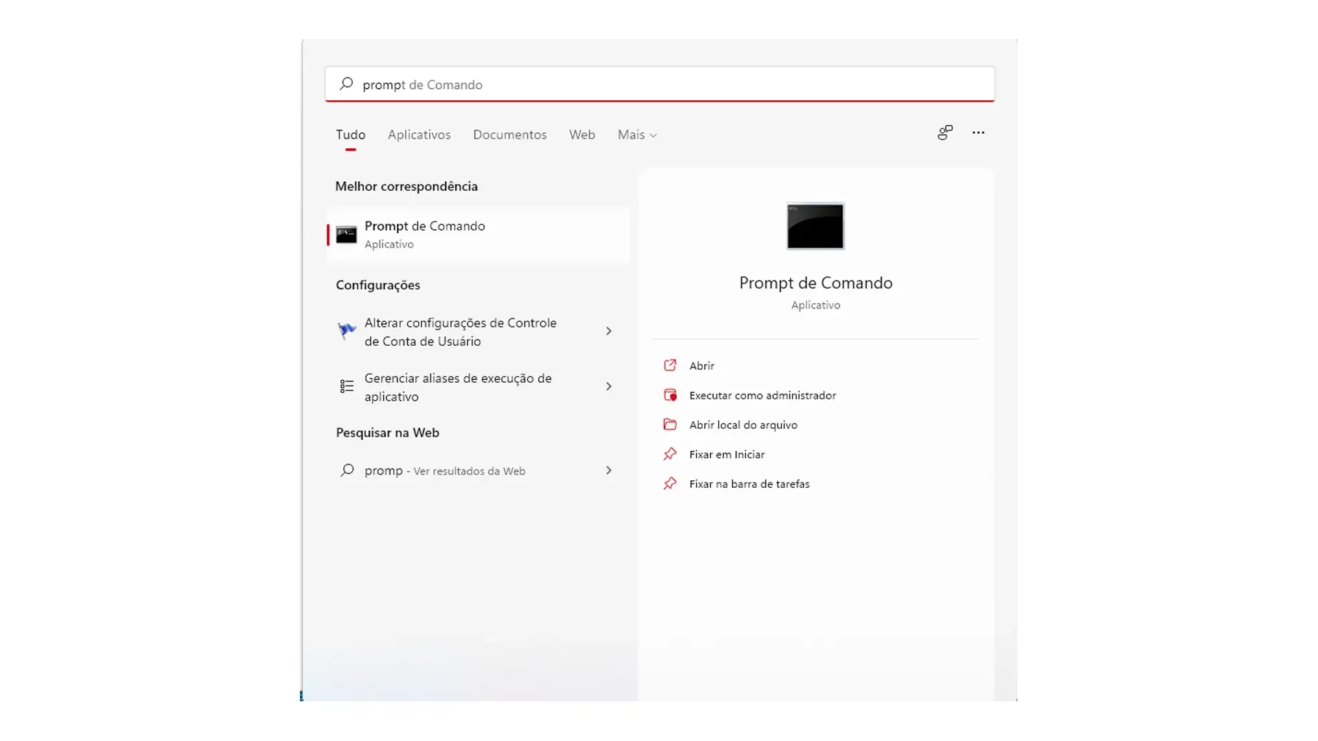Click Executar como administrador
The width and height of the screenshot is (1318, 741).
tap(762, 395)
